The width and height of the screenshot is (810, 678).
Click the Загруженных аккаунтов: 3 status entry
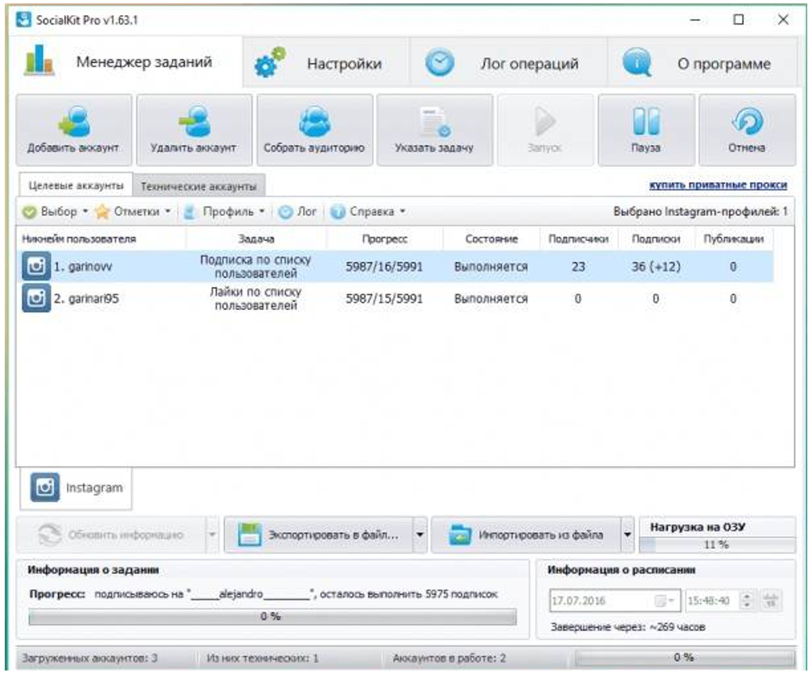[90, 658]
